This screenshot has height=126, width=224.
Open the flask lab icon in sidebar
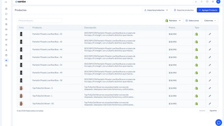point(6,50)
